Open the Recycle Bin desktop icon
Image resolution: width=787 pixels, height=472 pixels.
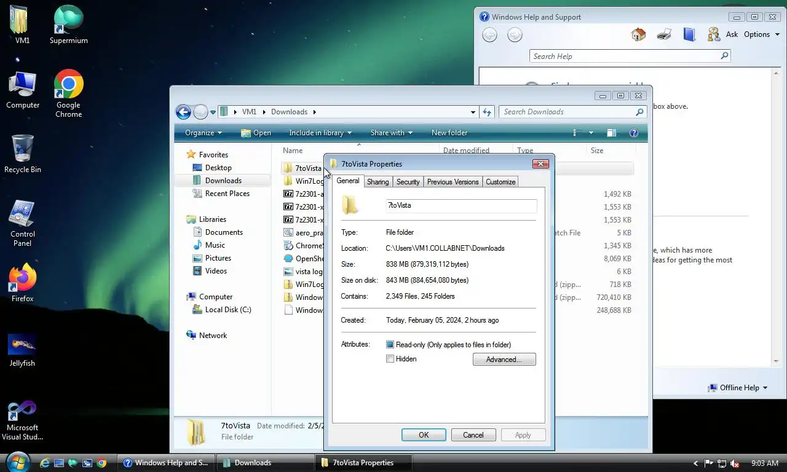23,154
